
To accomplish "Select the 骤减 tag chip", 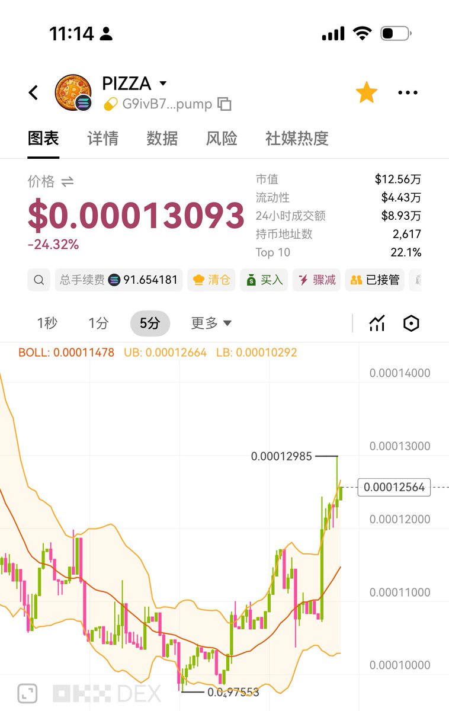I will tap(316, 280).
